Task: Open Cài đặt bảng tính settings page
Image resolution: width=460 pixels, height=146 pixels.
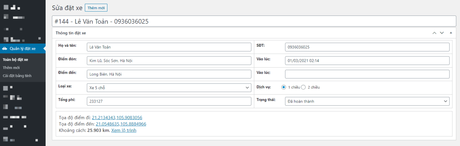Action: pos(17,76)
